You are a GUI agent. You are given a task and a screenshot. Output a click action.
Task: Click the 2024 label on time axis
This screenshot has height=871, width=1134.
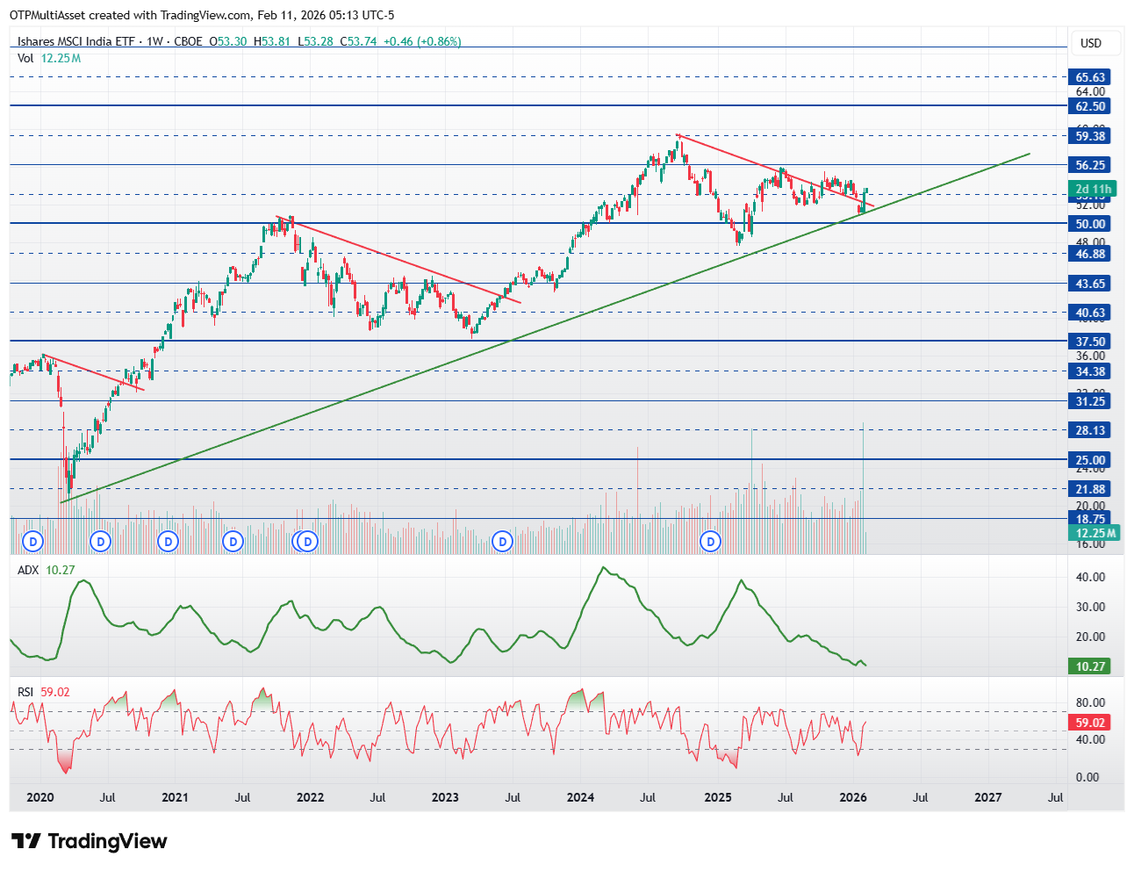click(580, 797)
